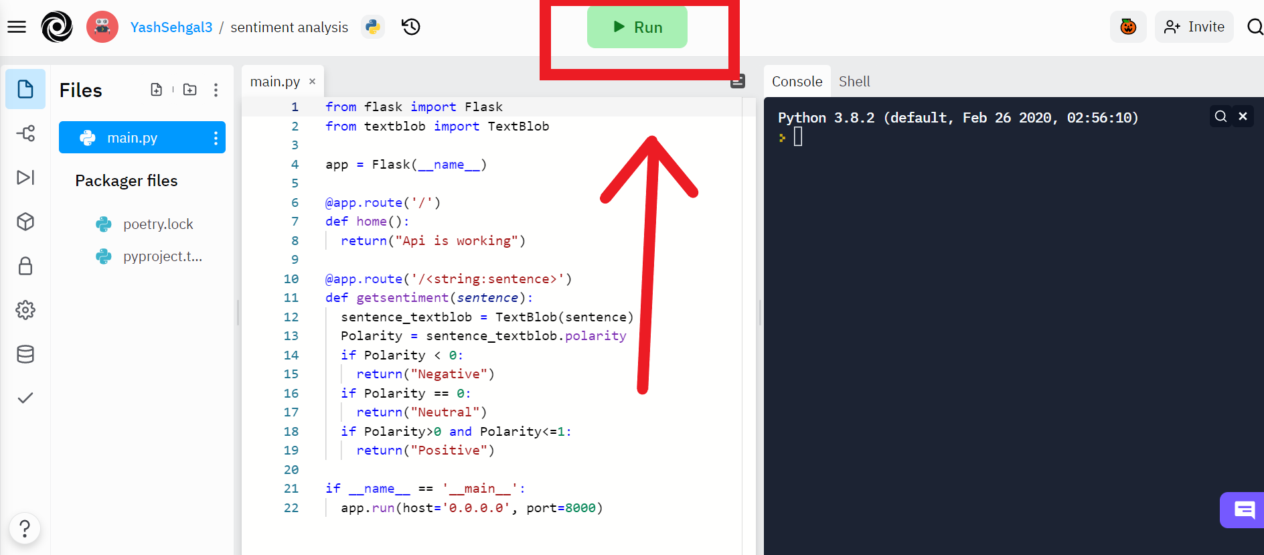Image resolution: width=1264 pixels, height=555 pixels.
Task: Open the Debugger sidebar icon
Action: (25, 177)
